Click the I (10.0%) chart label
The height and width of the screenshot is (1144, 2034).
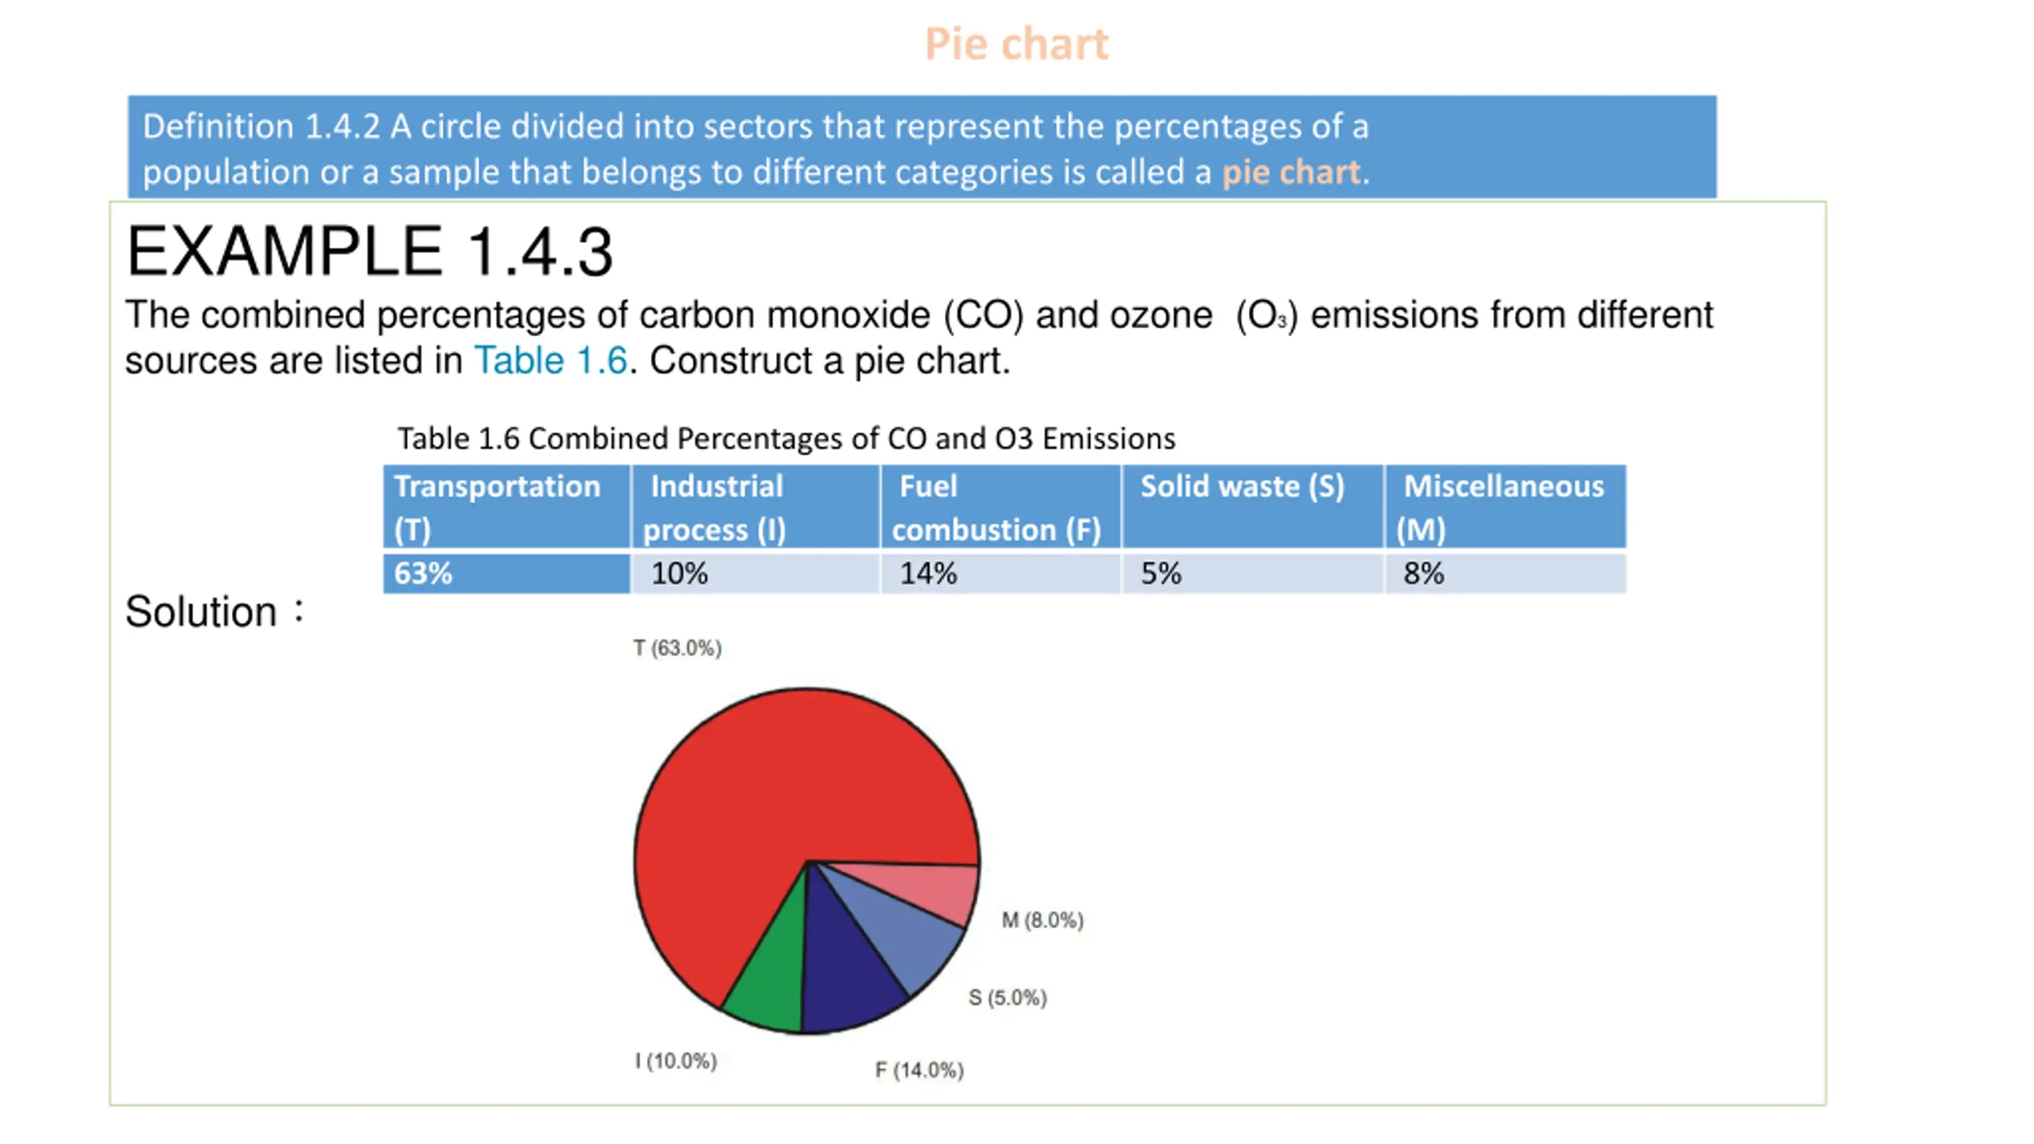click(675, 1061)
